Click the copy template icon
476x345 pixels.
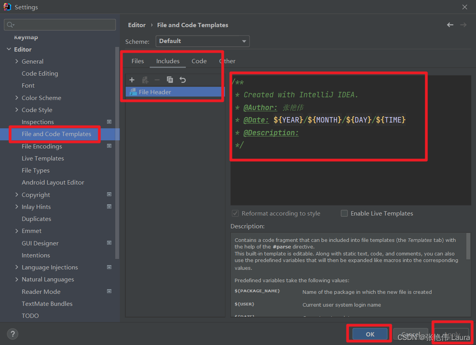[x=170, y=80]
